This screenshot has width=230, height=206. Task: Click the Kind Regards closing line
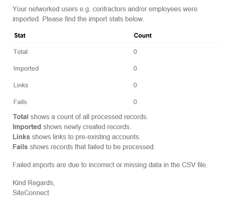pyautogui.click(x=34, y=183)
